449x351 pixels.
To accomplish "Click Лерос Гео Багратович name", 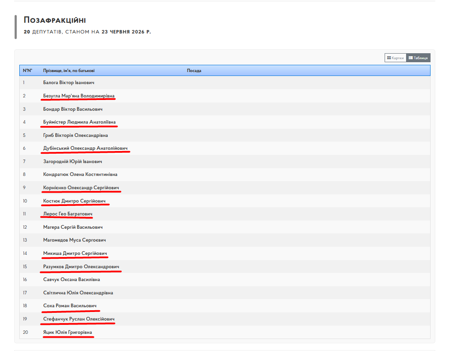I will (x=68, y=214).
